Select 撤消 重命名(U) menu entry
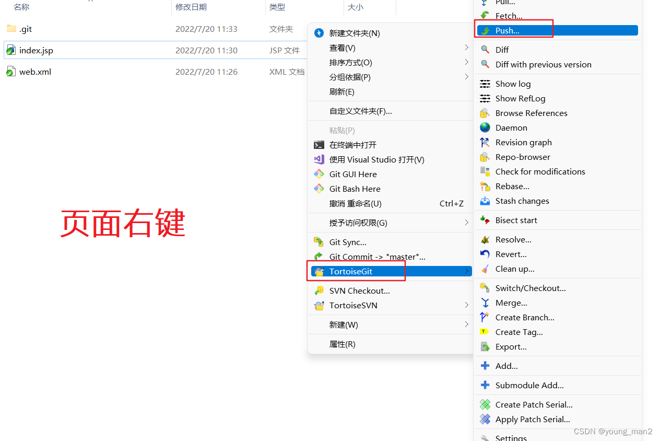This screenshot has width=660, height=441. pyautogui.click(x=391, y=203)
